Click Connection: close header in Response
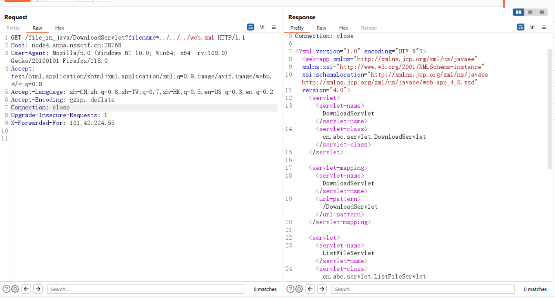Image resolution: width=555 pixels, height=298 pixels. [324, 36]
